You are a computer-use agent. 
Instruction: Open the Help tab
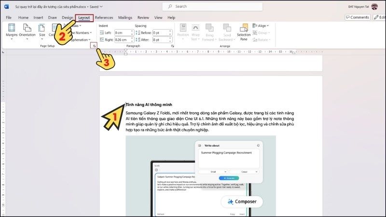[171, 17]
